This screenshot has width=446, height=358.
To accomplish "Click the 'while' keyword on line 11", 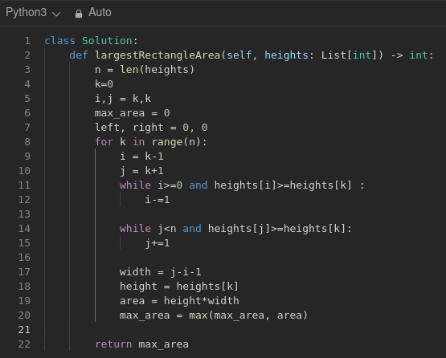I will pos(135,185).
